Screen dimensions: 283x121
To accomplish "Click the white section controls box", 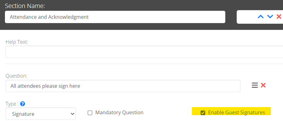I will 260,17.
